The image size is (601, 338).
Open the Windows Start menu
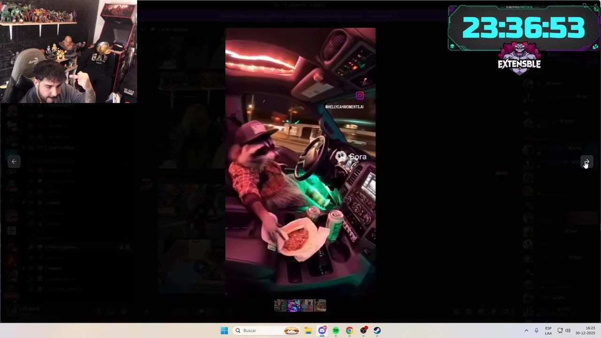pyautogui.click(x=224, y=330)
